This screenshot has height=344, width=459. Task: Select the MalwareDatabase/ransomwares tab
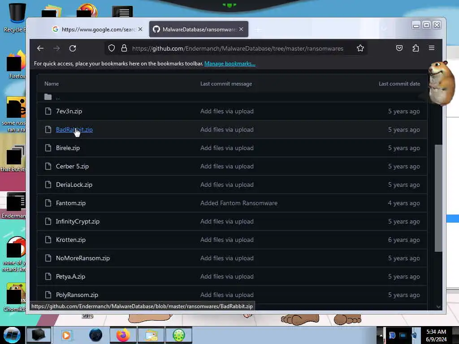pos(199,29)
